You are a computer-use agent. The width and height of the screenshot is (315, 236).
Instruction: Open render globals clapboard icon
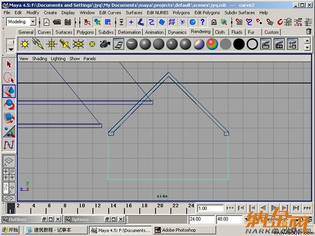(x=292, y=44)
